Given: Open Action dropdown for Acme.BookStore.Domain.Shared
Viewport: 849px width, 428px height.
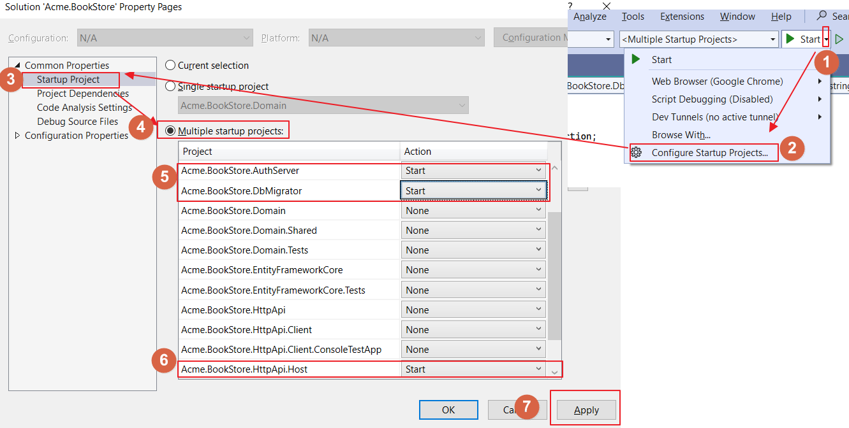Looking at the screenshot, I should pyautogui.click(x=473, y=230).
